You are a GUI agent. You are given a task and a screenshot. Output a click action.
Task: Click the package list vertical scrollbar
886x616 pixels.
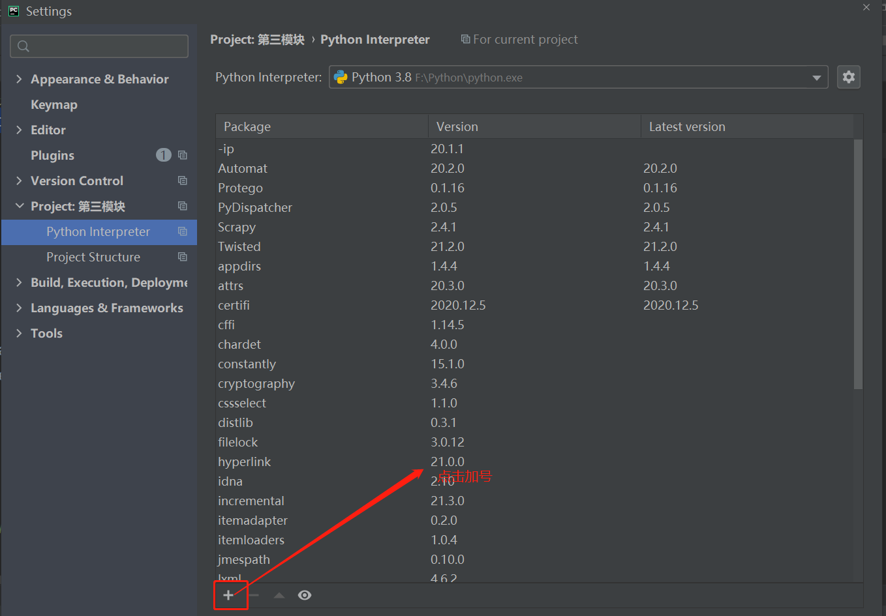pos(858,264)
